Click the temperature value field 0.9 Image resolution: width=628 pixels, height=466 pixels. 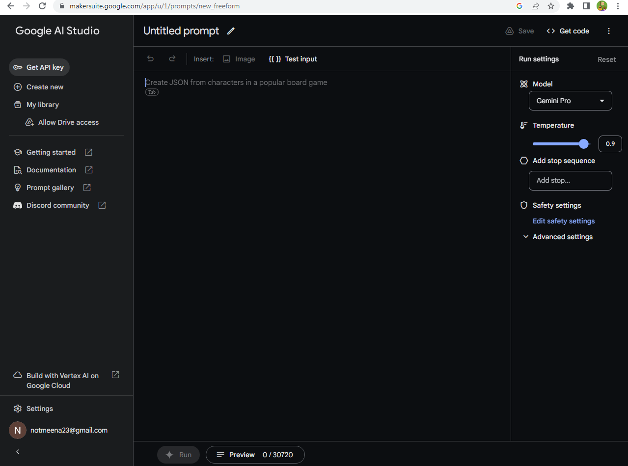(x=610, y=144)
